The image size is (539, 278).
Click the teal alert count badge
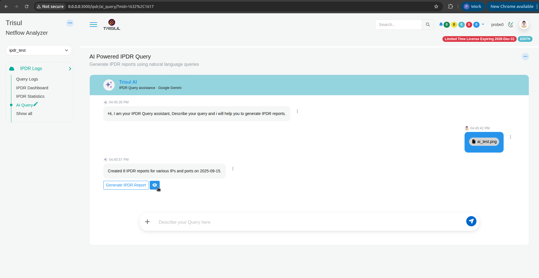click(x=461, y=25)
